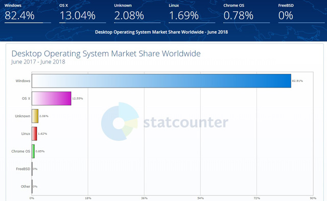327x201 pixels.
Task: Click the 54% x-axis tick label
Action: pos(201,198)
